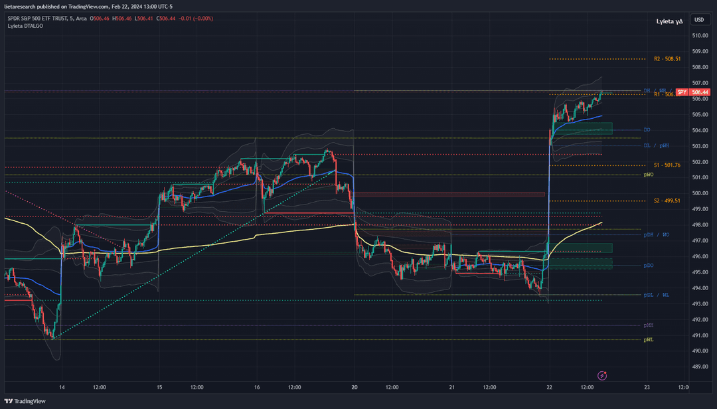Viewport: 717px width, 409px height.
Task: Click the pMH level label
Action: point(649,325)
